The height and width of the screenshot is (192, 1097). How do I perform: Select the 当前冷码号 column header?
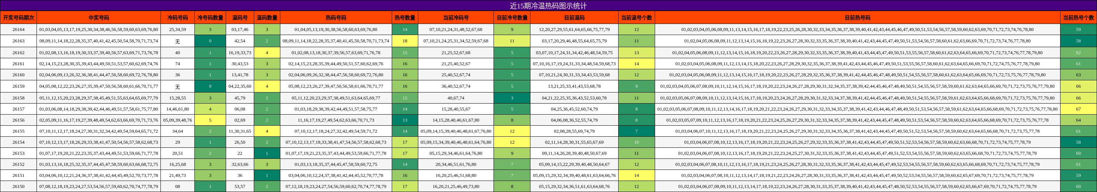456,17
